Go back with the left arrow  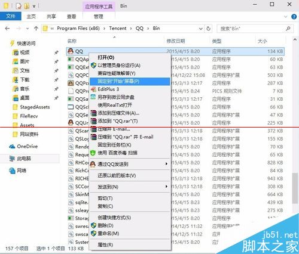click(x=7, y=29)
